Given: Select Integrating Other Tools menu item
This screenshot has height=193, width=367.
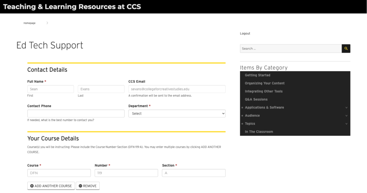Looking at the screenshot, I should click(x=263, y=91).
